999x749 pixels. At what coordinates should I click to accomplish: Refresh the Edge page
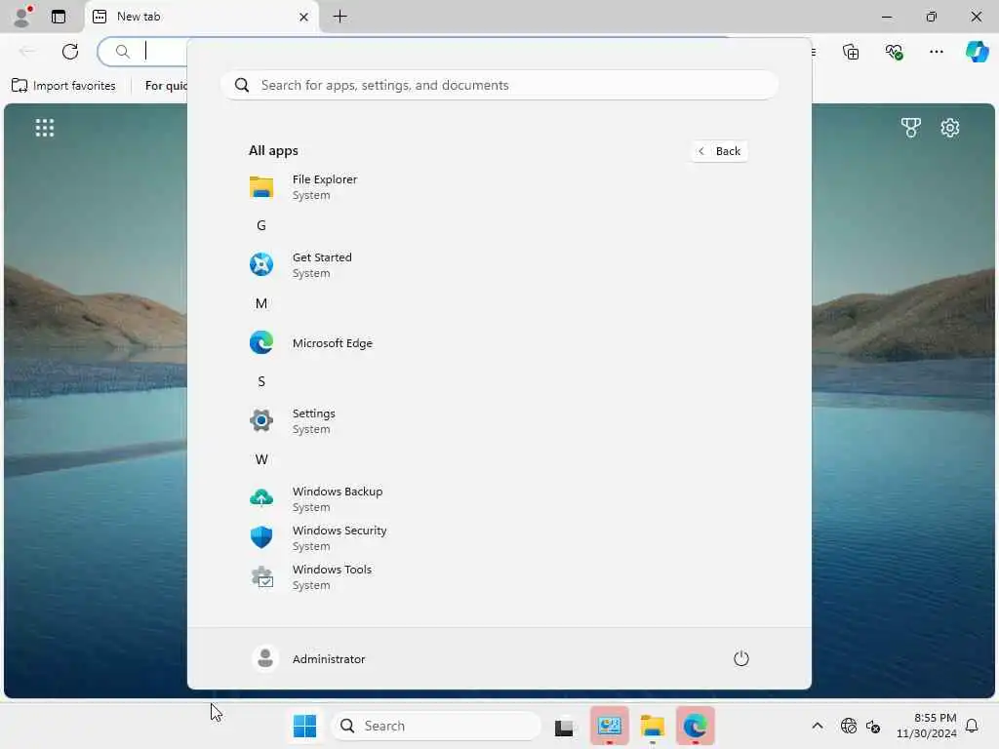coord(70,52)
